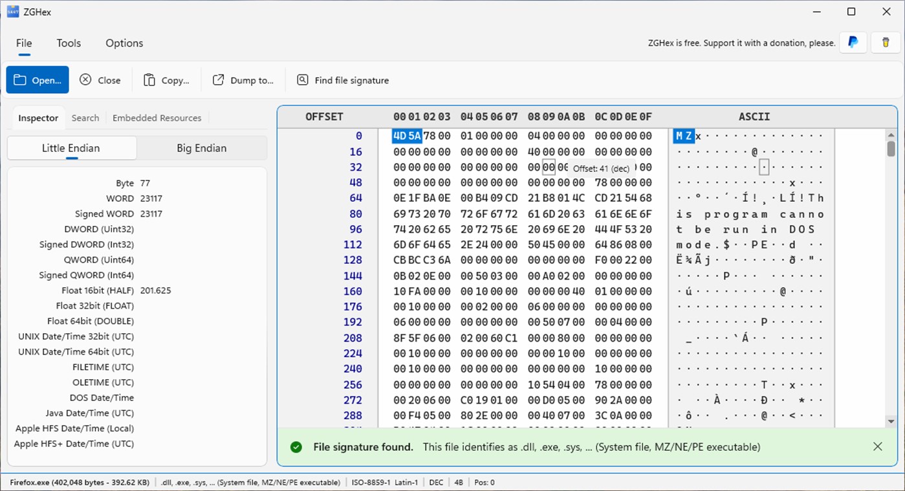Click Firefox.exe file name in status bar

tap(80, 482)
